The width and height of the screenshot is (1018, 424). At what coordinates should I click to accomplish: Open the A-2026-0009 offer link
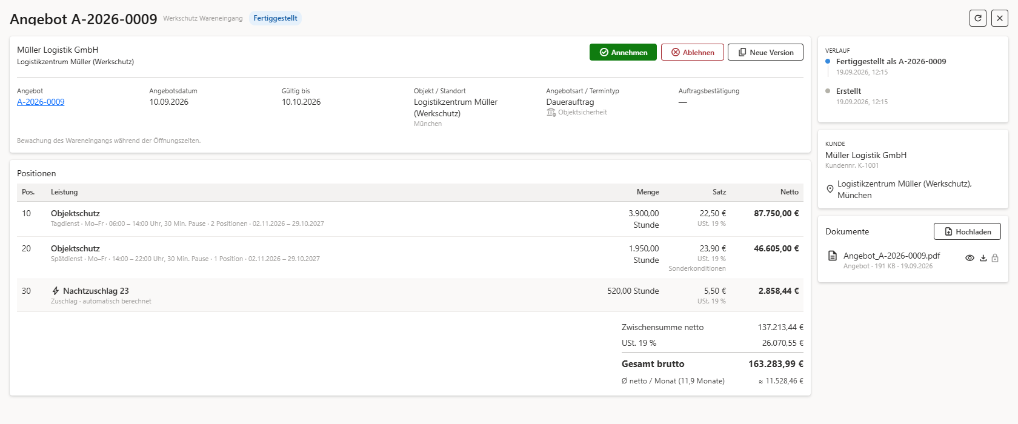41,102
